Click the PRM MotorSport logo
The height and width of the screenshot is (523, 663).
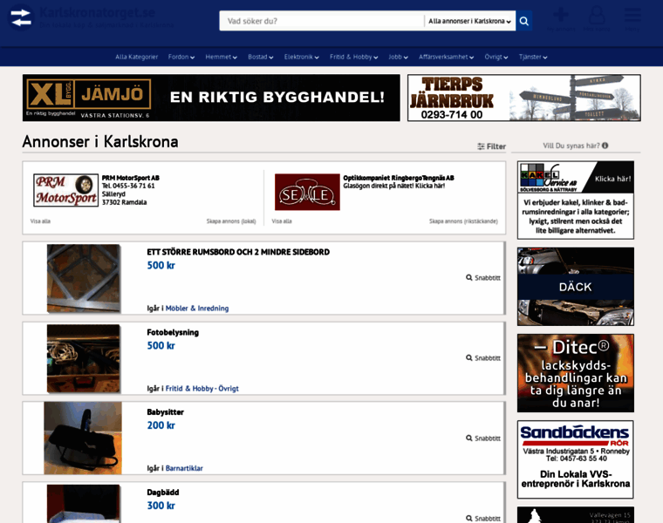66,191
